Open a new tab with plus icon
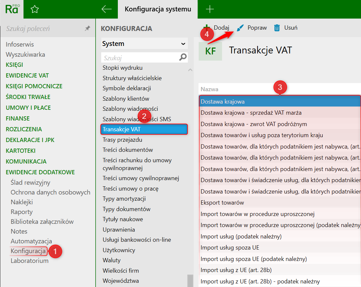Screen dimensions: 361x287 point(210,9)
